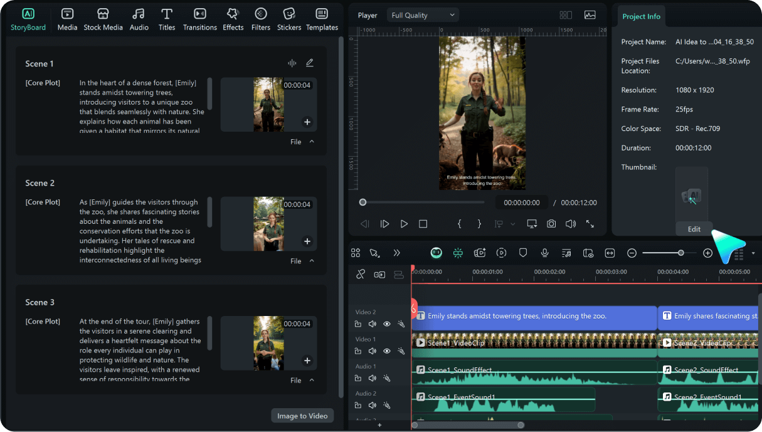Screen dimensions: 762x432
Task: Mute the Video 1 track
Action: tap(373, 351)
